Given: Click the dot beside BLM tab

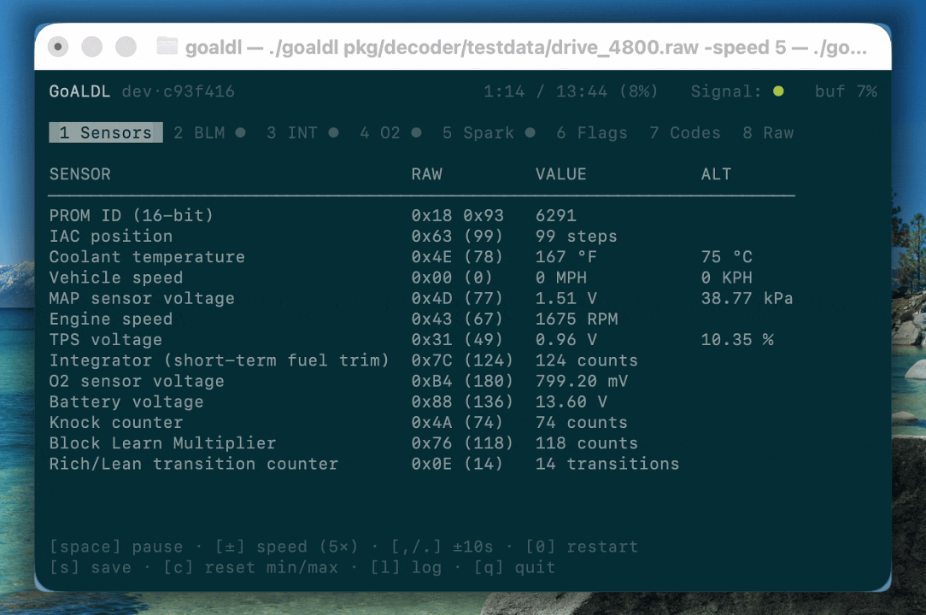Looking at the screenshot, I should (x=240, y=132).
